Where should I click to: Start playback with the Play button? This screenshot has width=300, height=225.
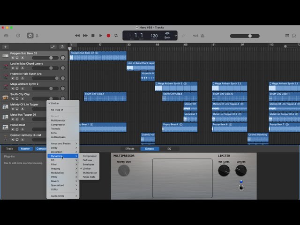(100, 36)
